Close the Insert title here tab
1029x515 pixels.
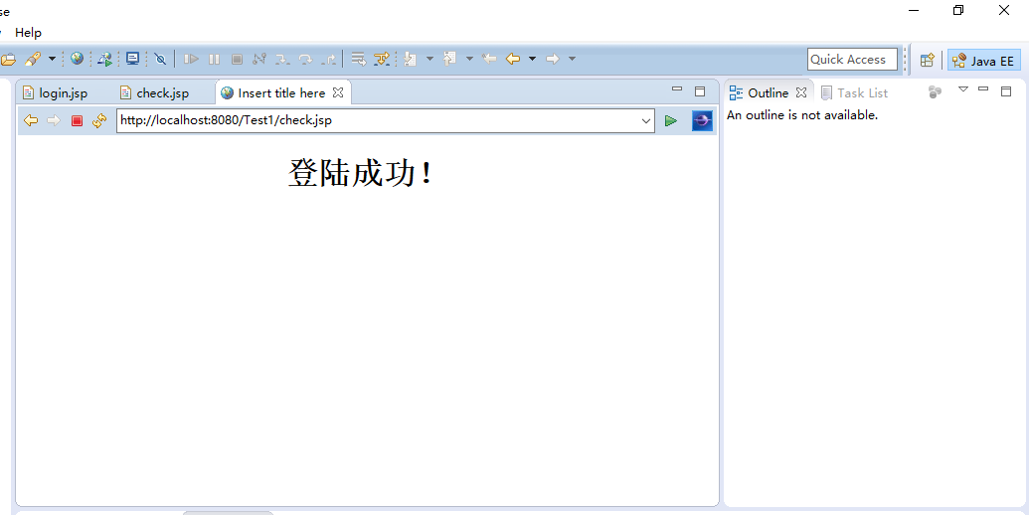(338, 92)
